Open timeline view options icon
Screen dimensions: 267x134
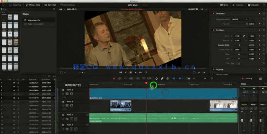tap(188, 79)
